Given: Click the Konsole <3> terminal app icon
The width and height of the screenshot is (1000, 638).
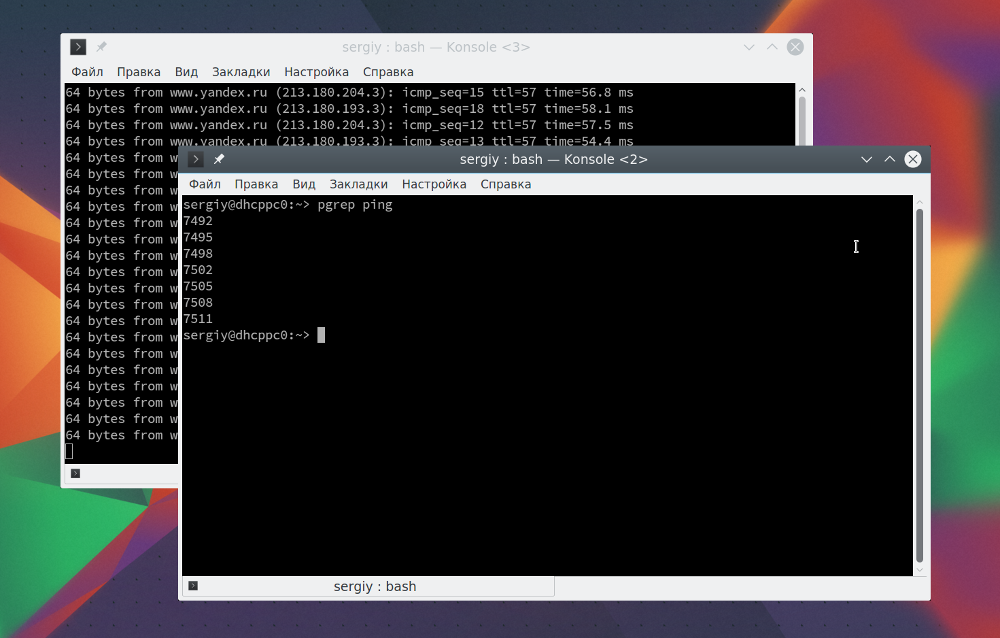Looking at the screenshot, I should (78, 47).
